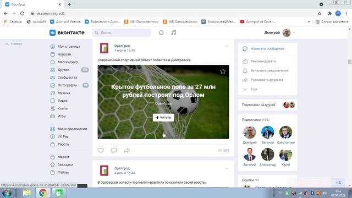Open Windows Start button

[x=6, y=193]
